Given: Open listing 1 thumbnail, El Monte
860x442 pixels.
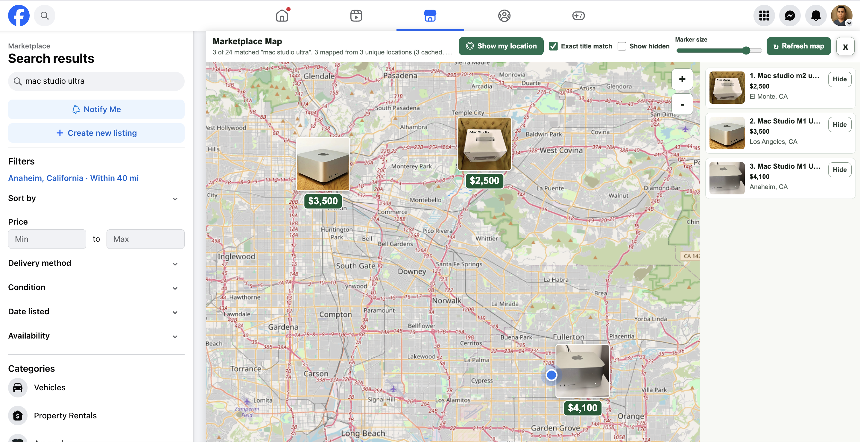Looking at the screenshot, I should [x=727, y=87].
